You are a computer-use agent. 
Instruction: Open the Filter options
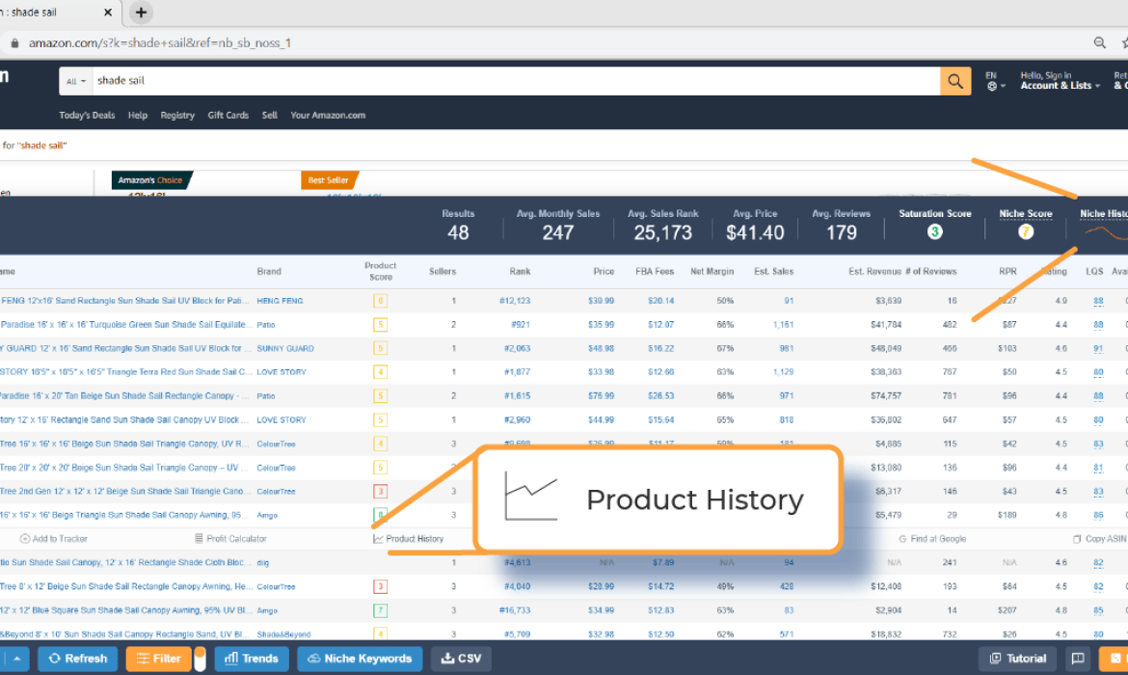point(159,659)
